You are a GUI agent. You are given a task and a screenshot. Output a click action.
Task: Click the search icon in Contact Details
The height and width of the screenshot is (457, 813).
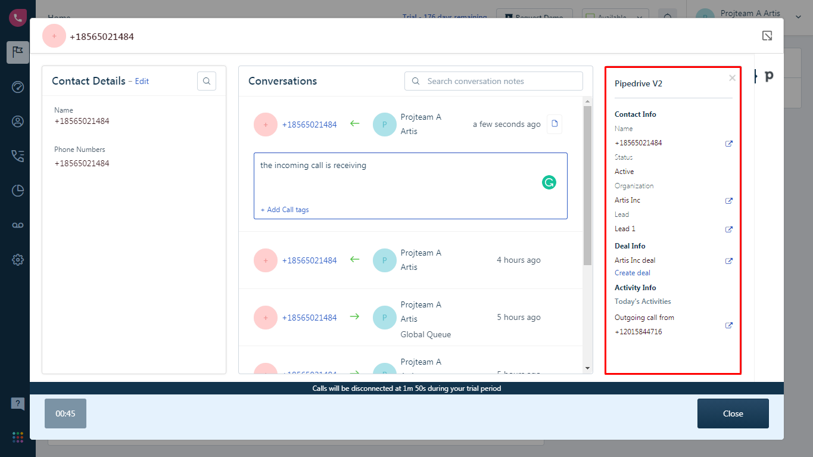[x=207, y=81]
